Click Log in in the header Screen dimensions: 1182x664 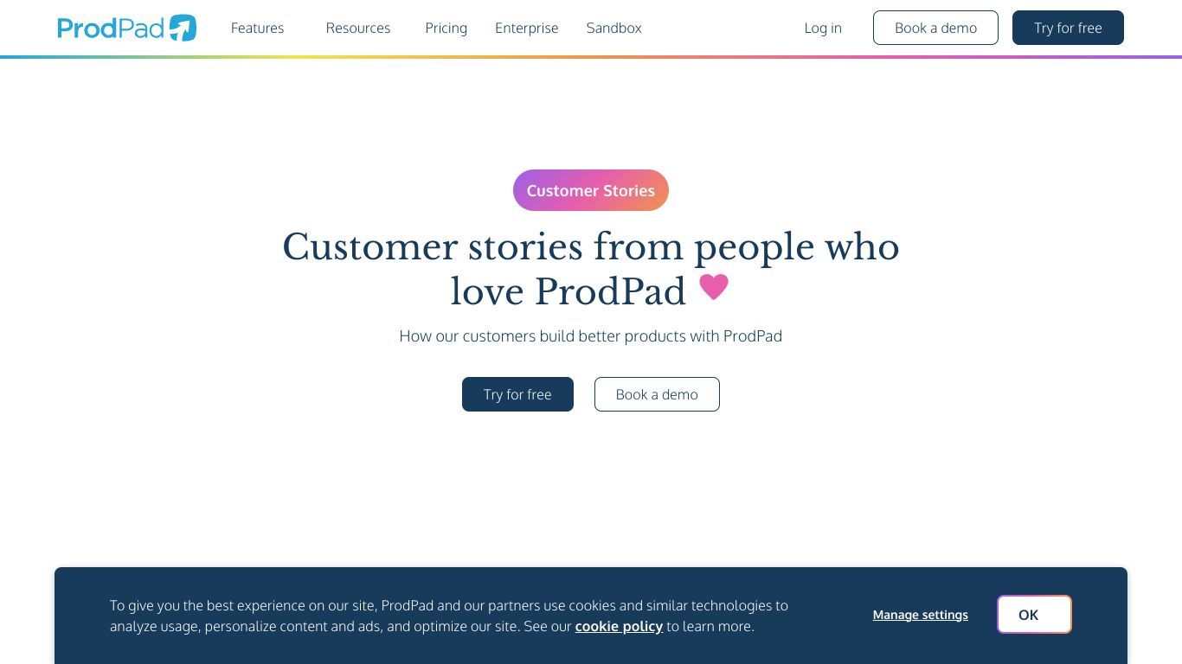coord(823,28)
